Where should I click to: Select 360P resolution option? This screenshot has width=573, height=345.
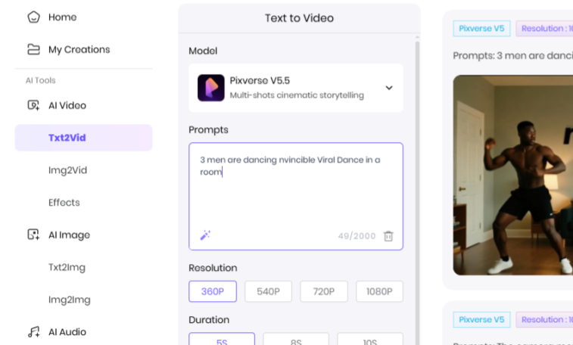[x=213, y=291]
